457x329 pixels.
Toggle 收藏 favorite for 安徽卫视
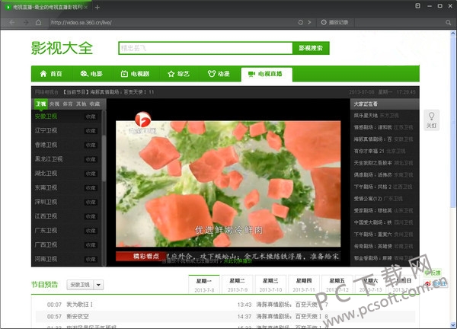(91, 117)
